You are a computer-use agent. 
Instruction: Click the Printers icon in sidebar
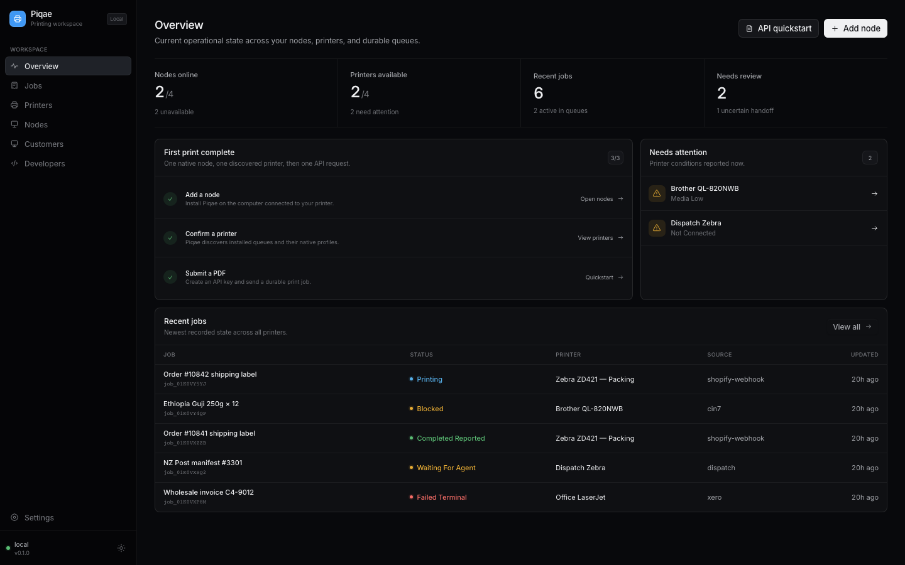pos(14,105)
